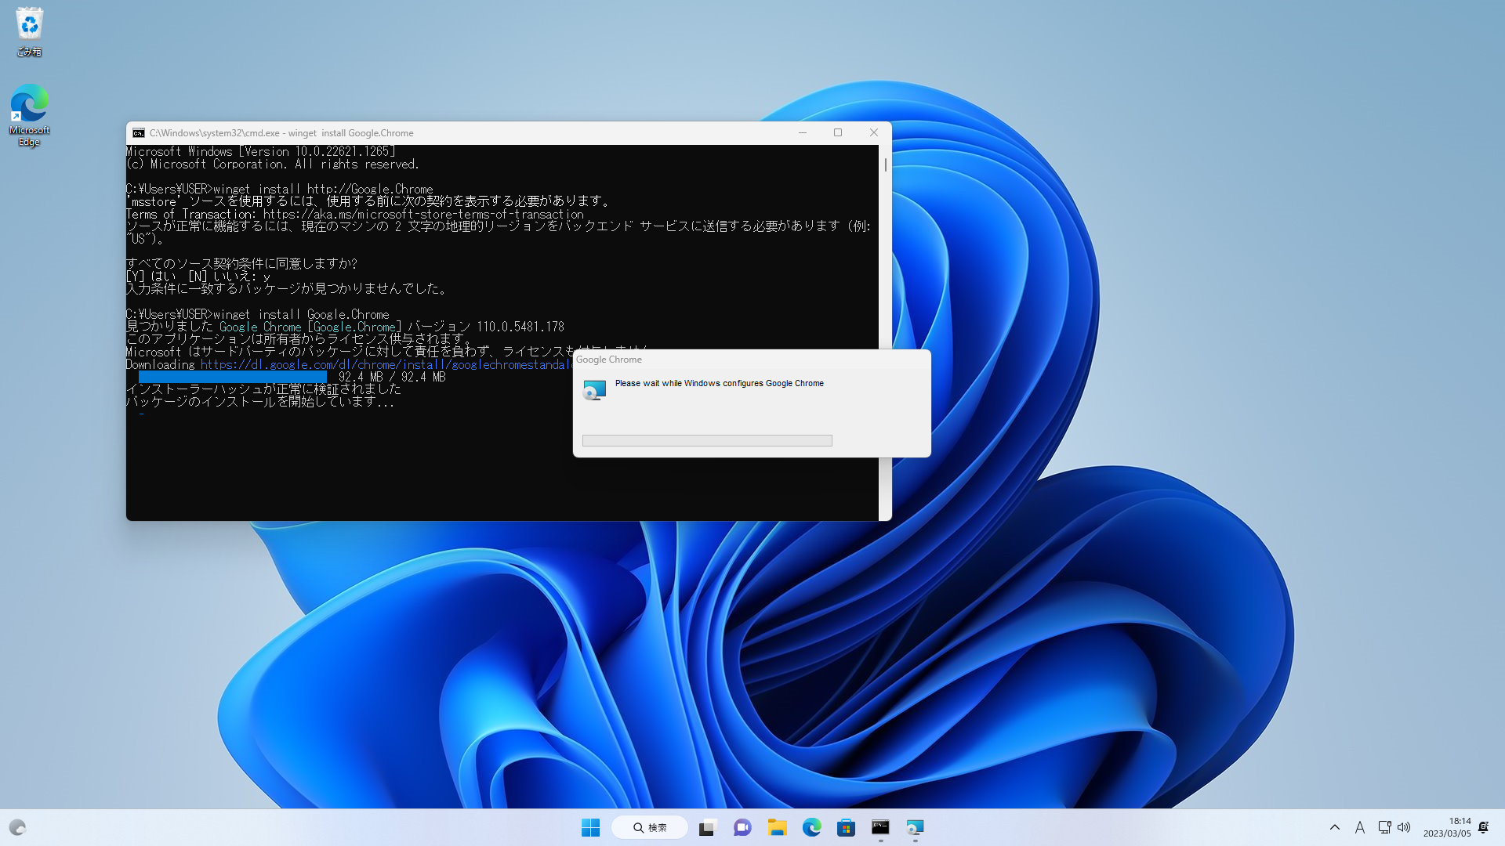The width and height of the screenshot is (1505, 846).
Task: Click the dl.google.com download URL
Action: (386, 364)
